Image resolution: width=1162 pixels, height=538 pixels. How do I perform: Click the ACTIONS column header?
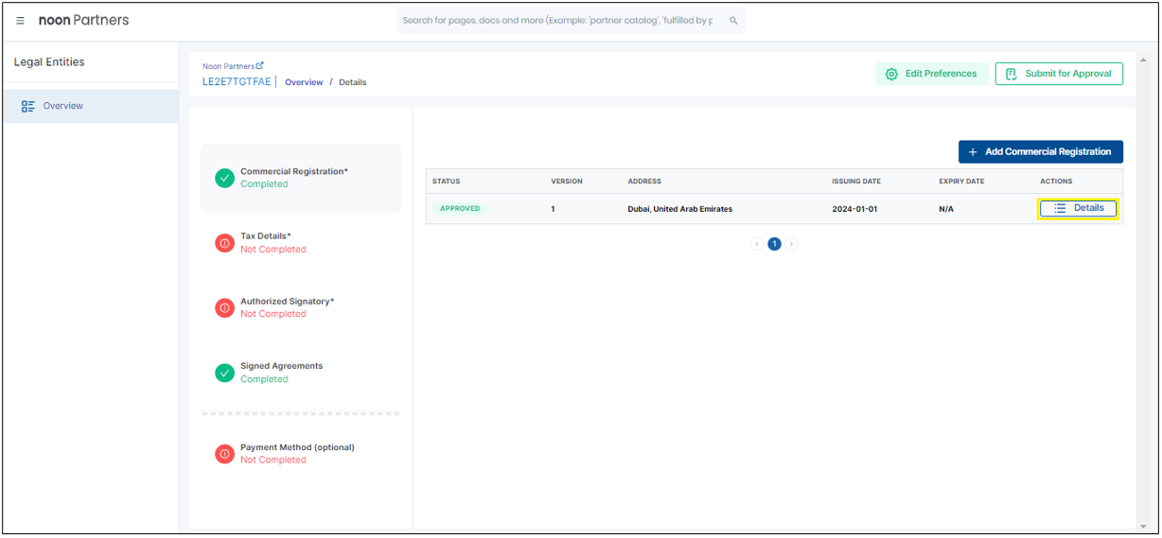pyautogui.click(x=1056, y=182)
